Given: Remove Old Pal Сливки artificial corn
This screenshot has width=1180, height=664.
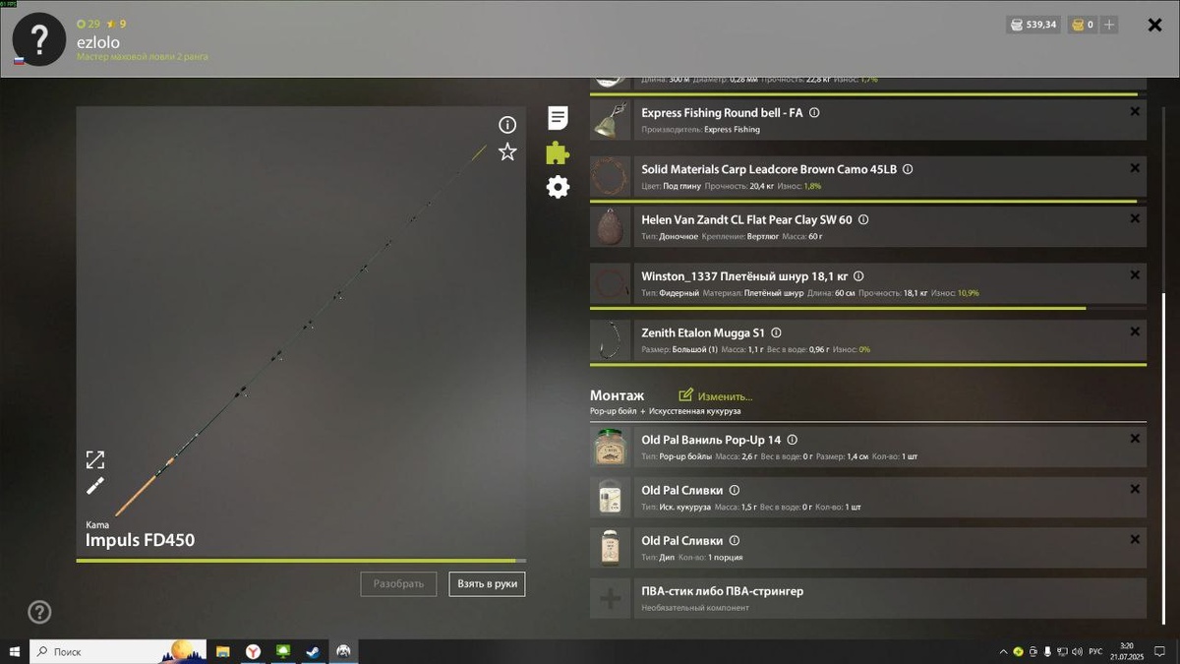Looking at the screenshot, I should [x=1135, y=489].
